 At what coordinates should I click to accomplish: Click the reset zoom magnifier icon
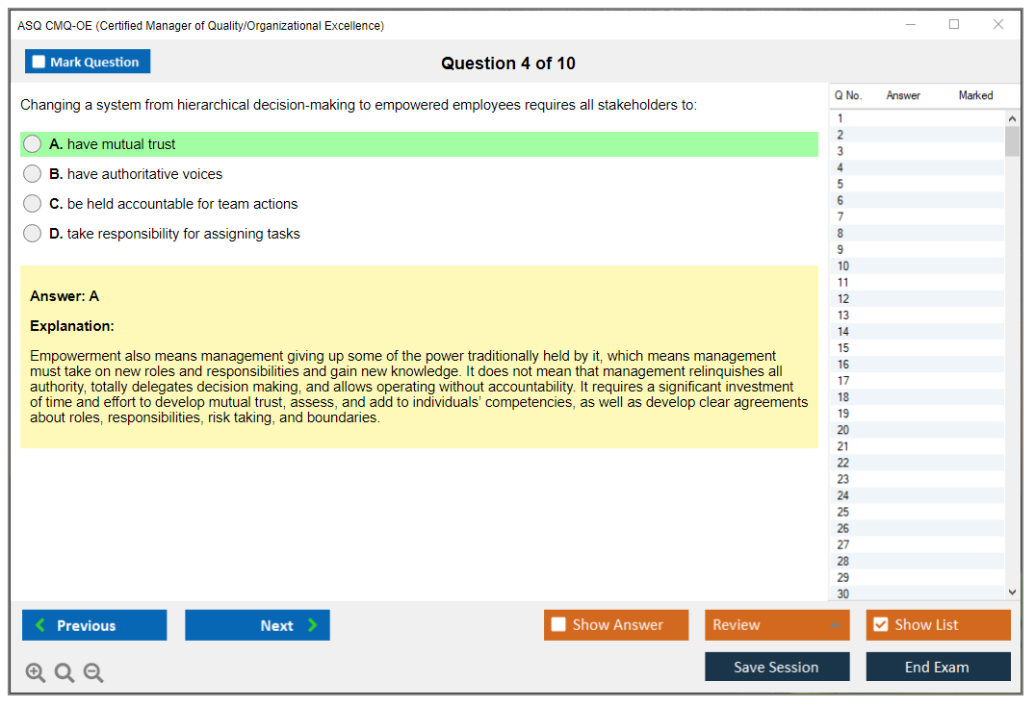(x=65, y=673)
